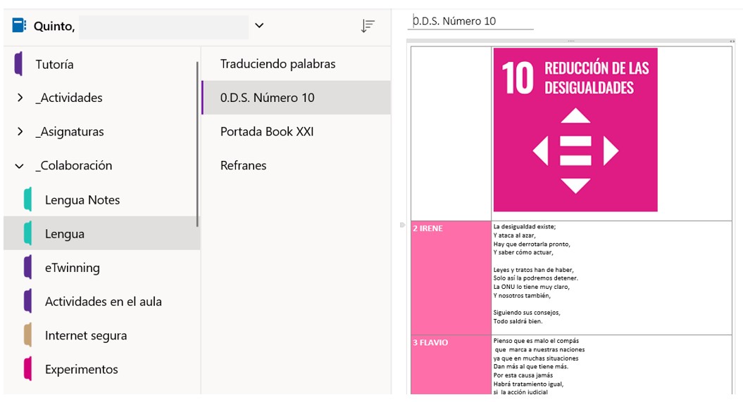Screen dimensions: 743x402
Task: Open the _Actividades group label
Action: pyautogui.click(x=69, y=98)
